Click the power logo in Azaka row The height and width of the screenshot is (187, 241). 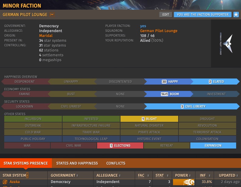pos(183,182)
